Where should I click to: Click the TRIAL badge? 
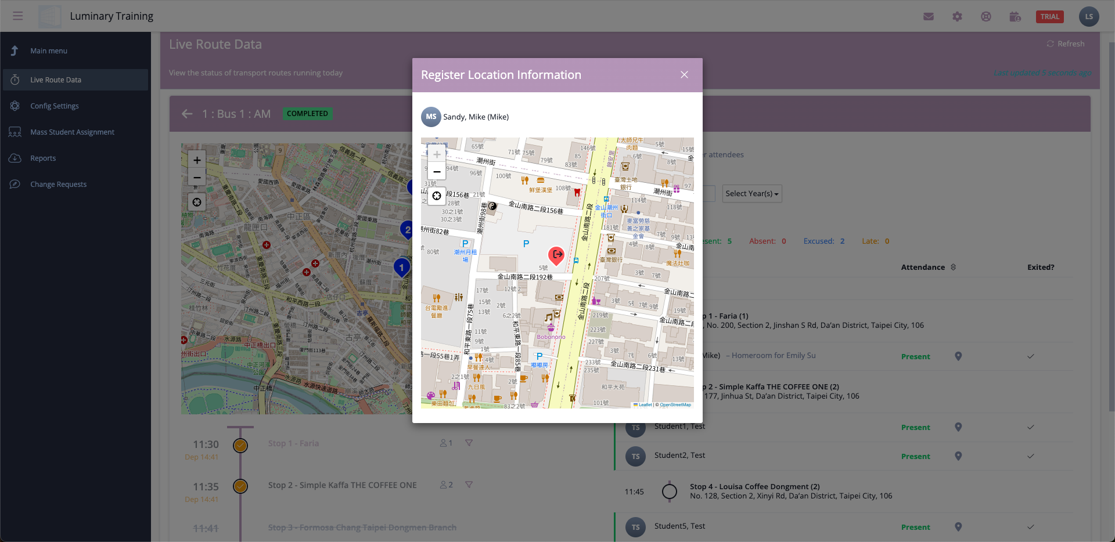[1050, 16]
